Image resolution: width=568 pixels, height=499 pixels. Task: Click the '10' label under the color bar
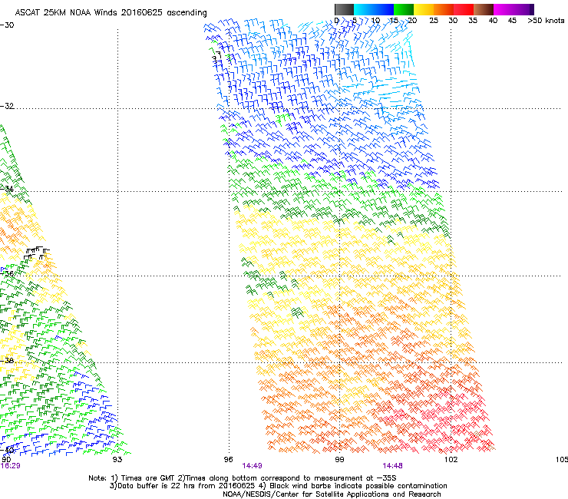pos(375,21)
